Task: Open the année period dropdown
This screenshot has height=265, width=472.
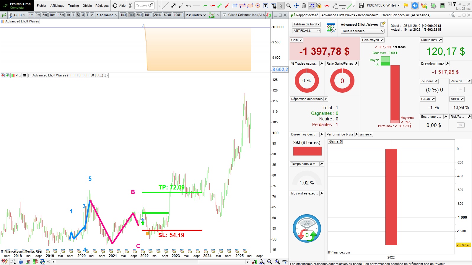Action: click(366, 134)
